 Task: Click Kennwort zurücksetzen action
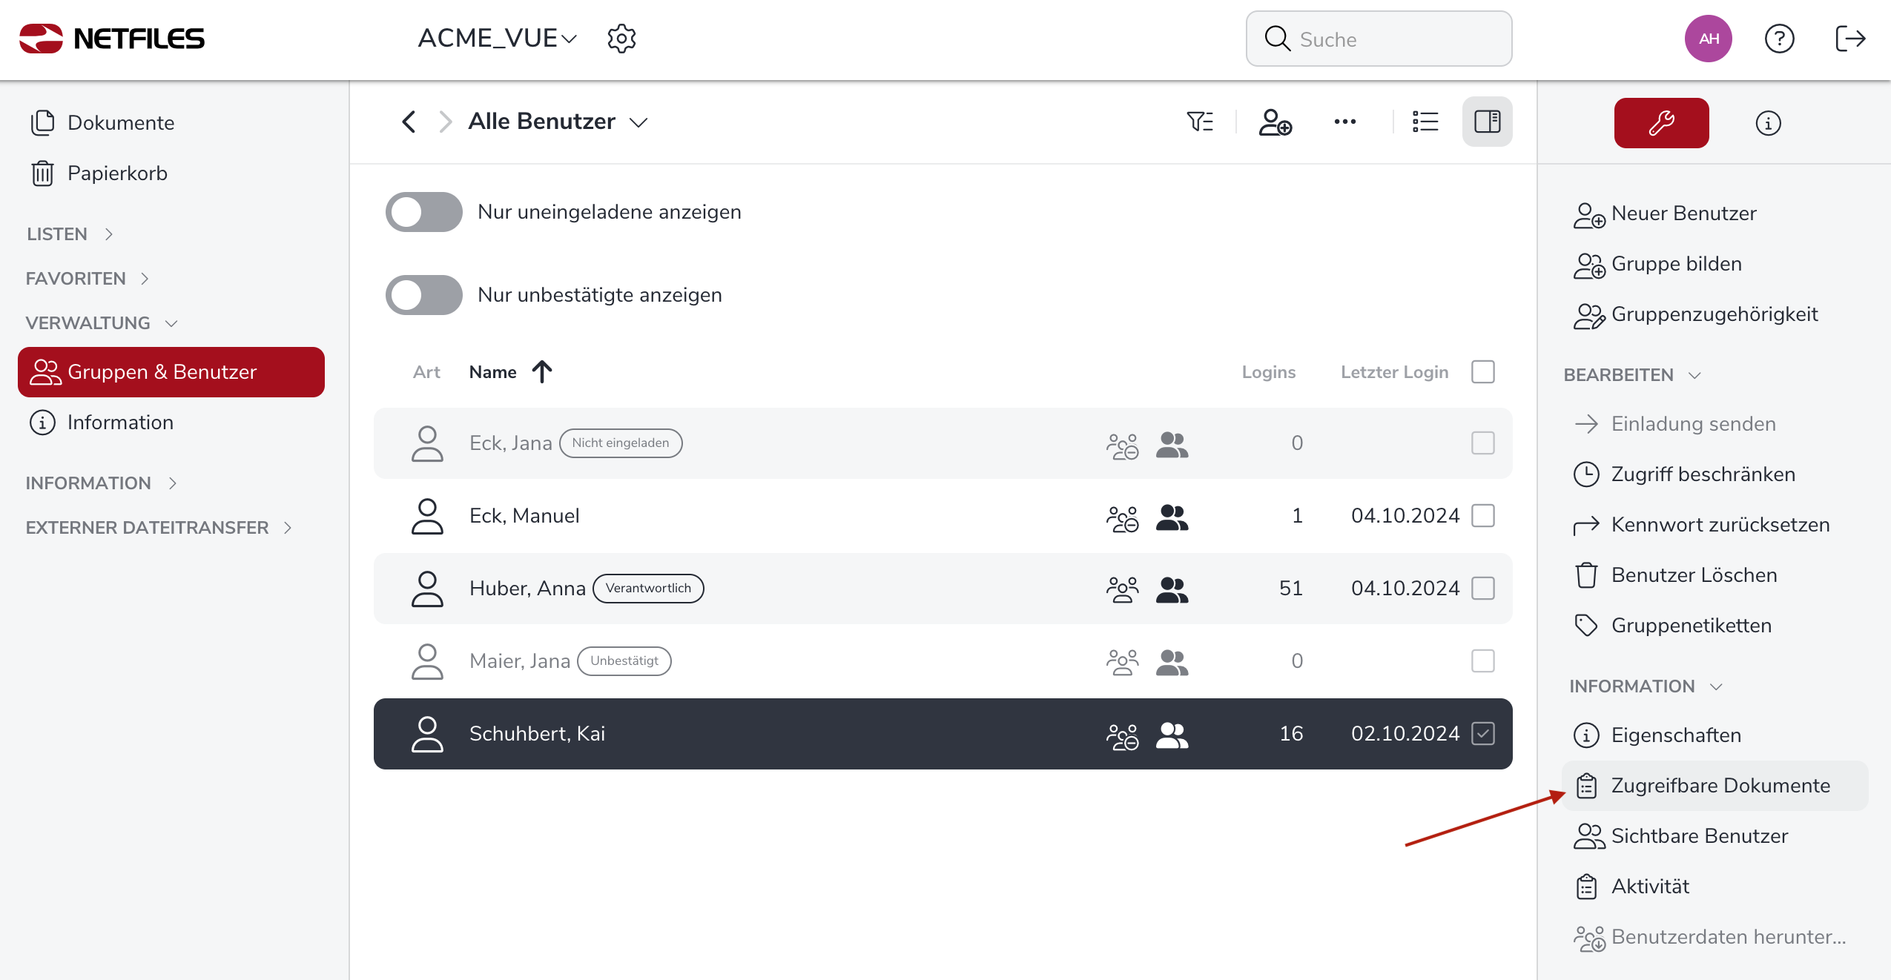[1720, 525]
